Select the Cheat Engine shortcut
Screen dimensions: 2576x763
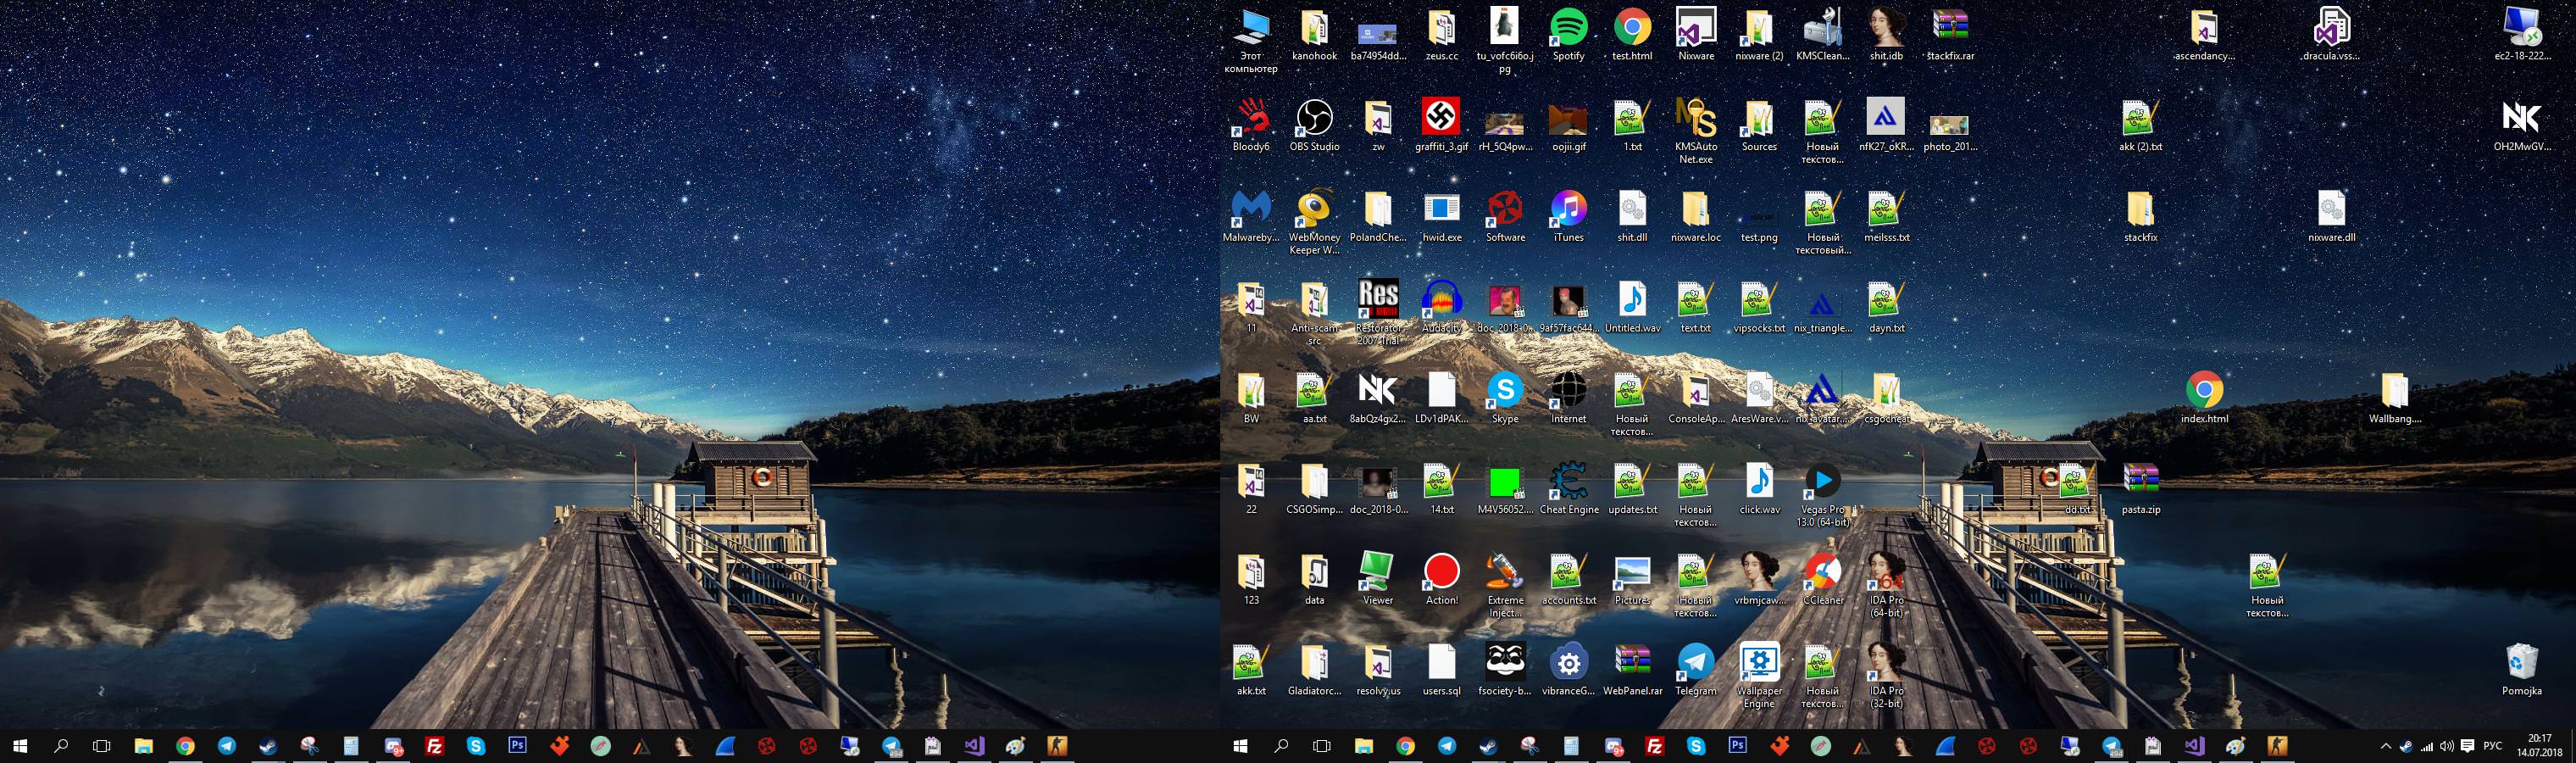1568,482
